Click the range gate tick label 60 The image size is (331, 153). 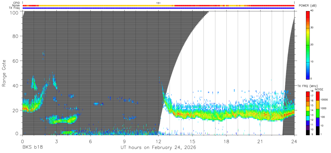[16, 60]
